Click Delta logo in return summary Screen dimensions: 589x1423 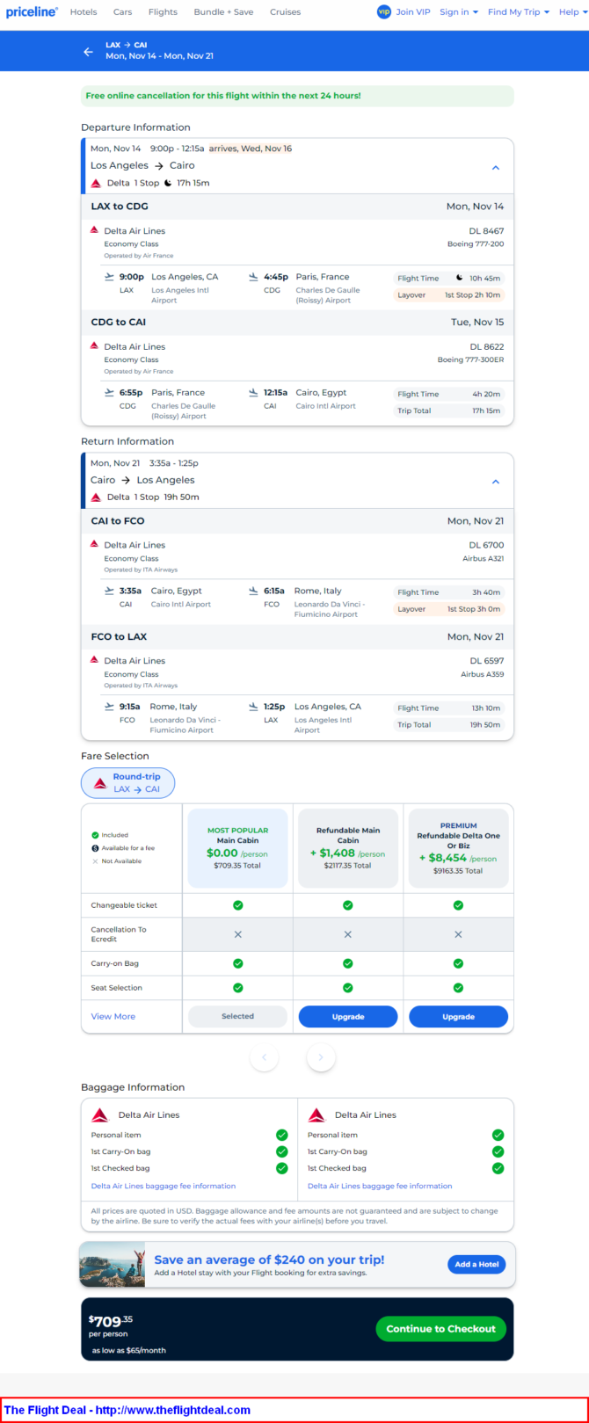pos(96,497)
